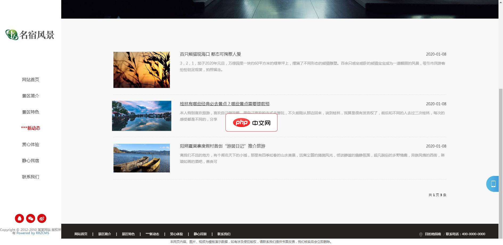Open 联系我们 in the sidebar menu
The image size is (503, 245).
click(x=31, y=177)
